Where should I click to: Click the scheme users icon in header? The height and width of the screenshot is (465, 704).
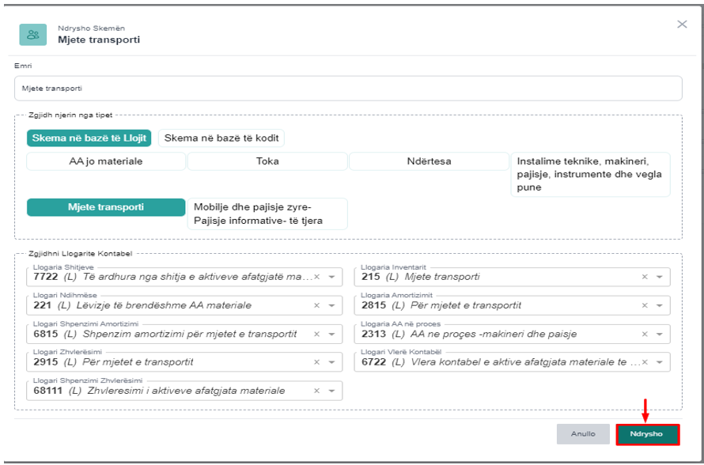coord(32,35)
